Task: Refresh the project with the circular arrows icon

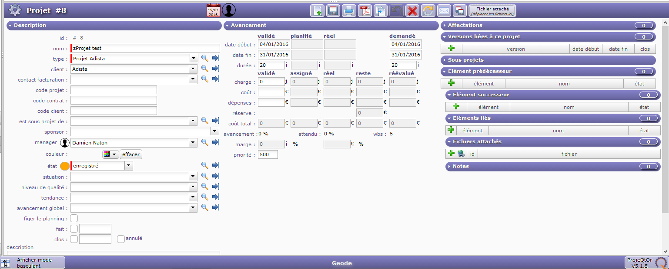Action: click(428, 10)
